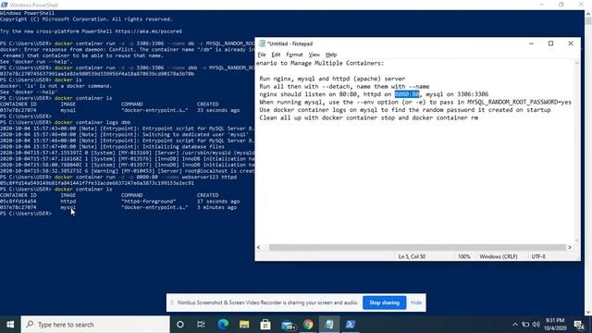This screenshot has height=333, width=592.
Task: Maximize the Notepad window
Action: click(x=551, y=43)
